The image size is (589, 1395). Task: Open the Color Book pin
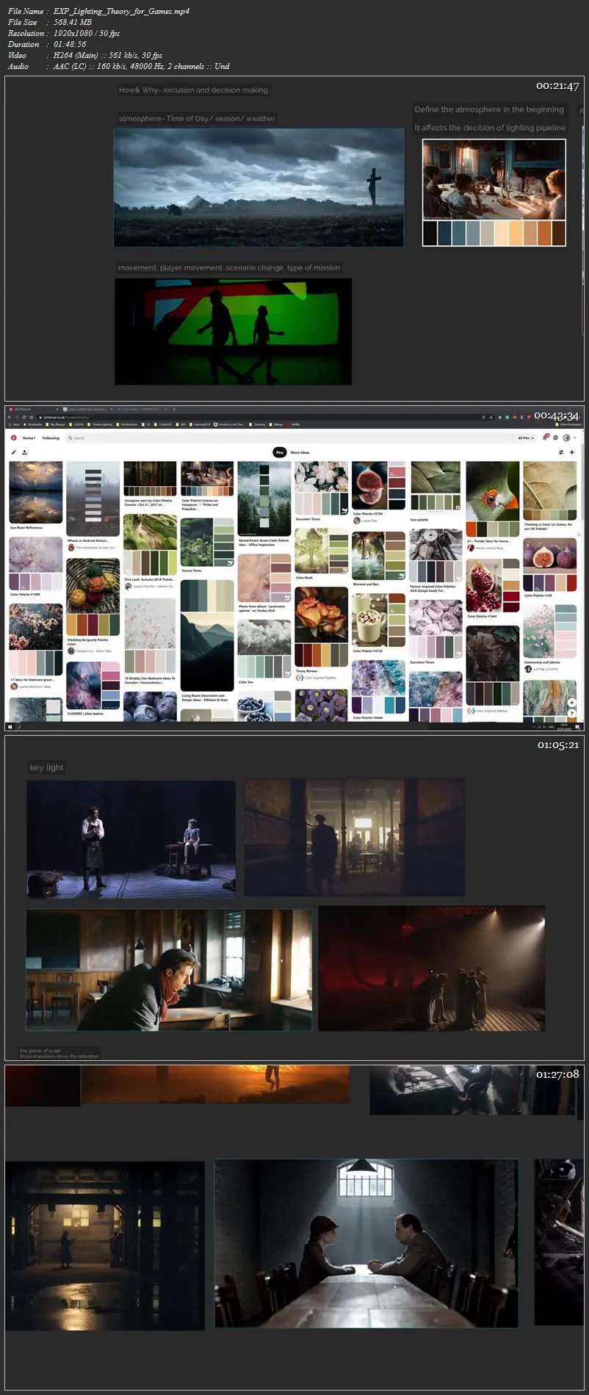(321, 551)
